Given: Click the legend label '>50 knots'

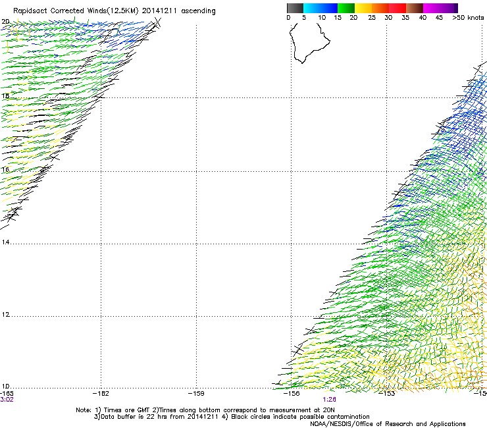Looking at the screenshot, I should [468, 18].
